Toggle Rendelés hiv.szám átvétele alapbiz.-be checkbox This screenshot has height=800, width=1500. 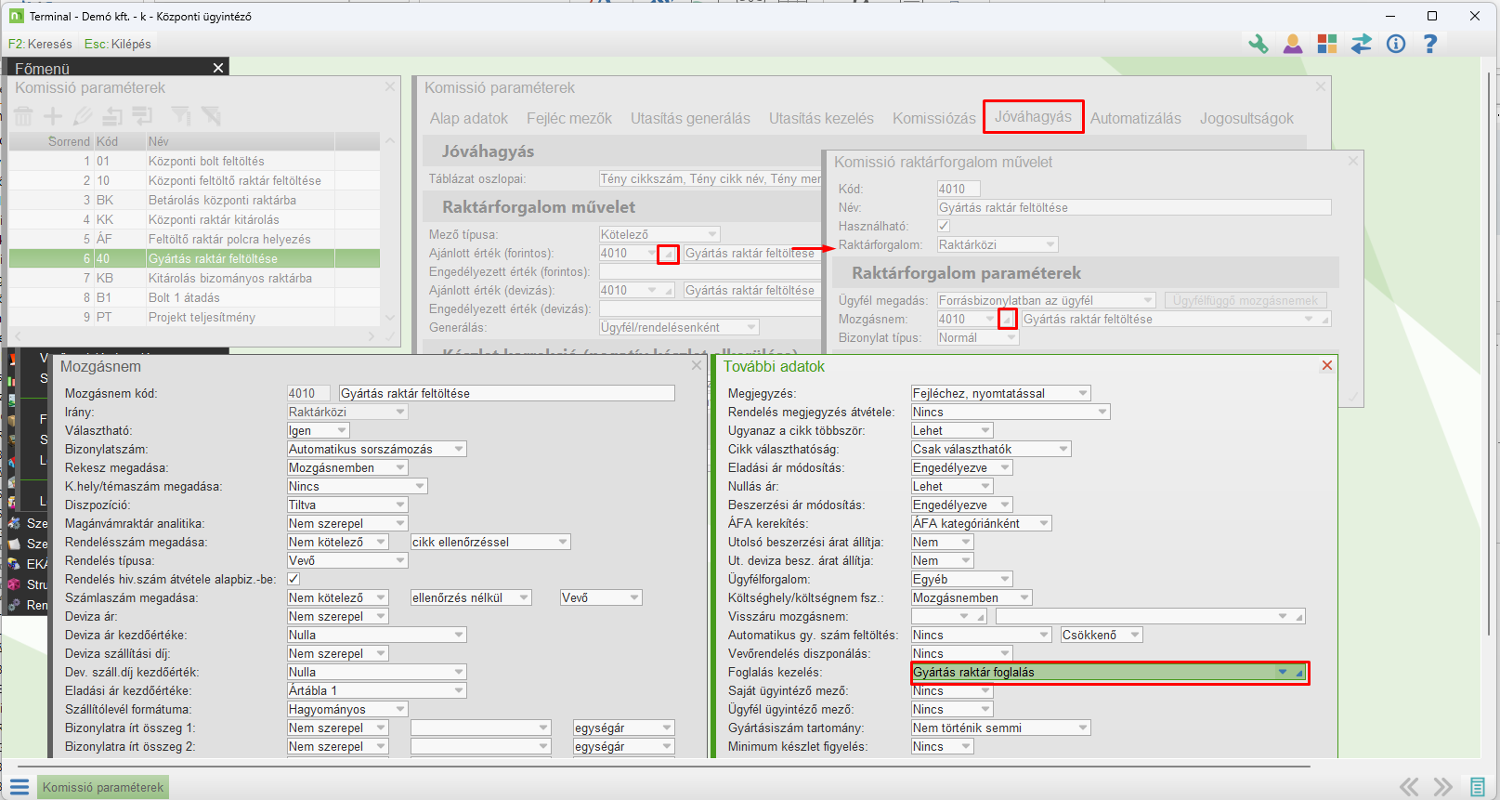point(293,579)
